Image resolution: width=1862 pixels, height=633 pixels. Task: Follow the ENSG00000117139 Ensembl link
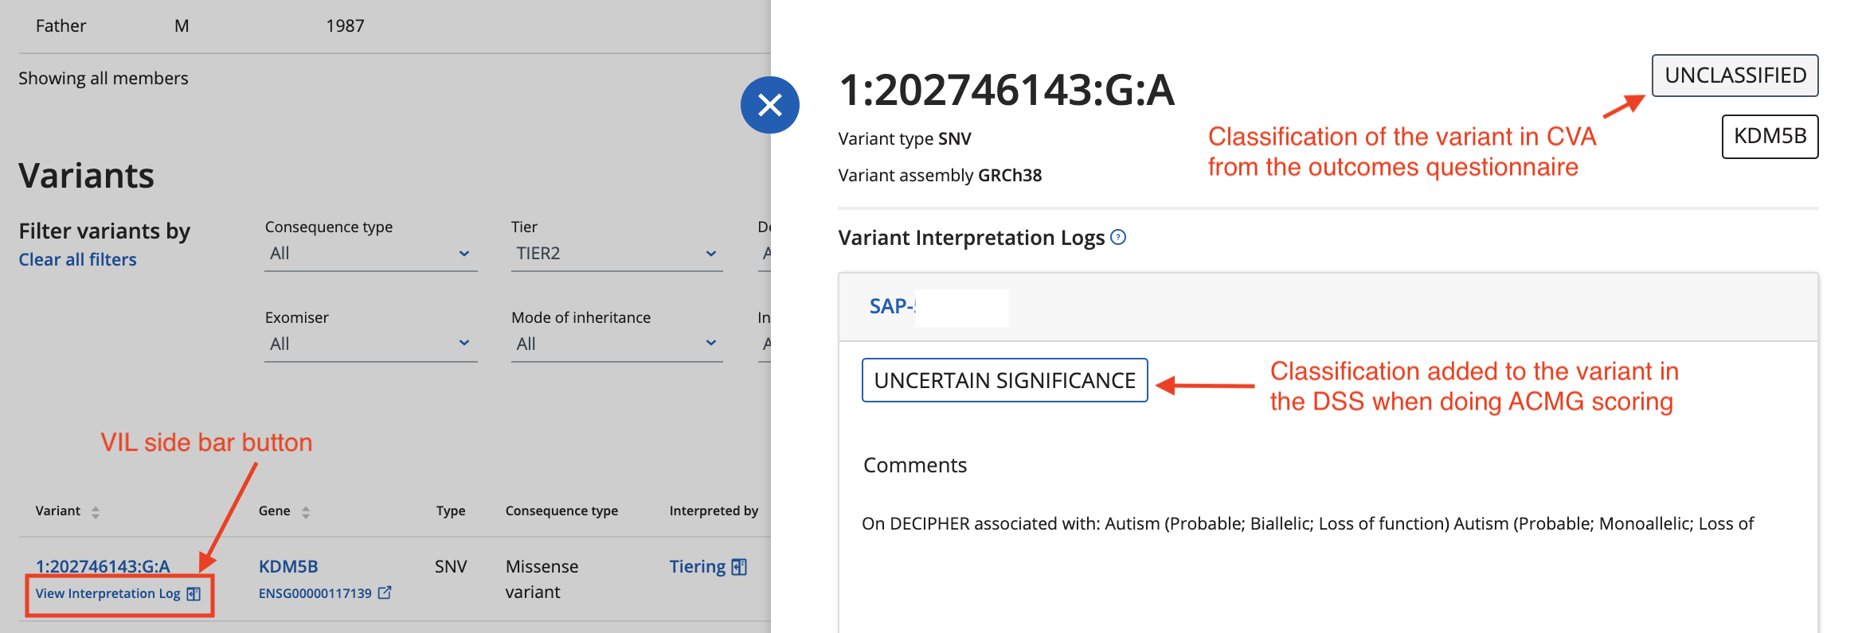coord(315,593)
